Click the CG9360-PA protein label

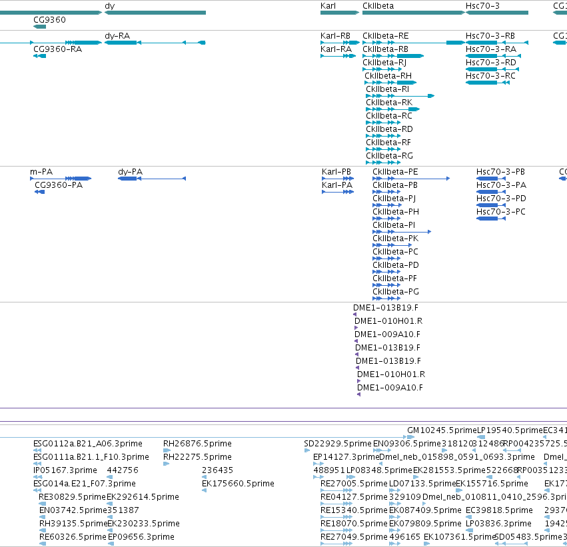click(59, 185)
